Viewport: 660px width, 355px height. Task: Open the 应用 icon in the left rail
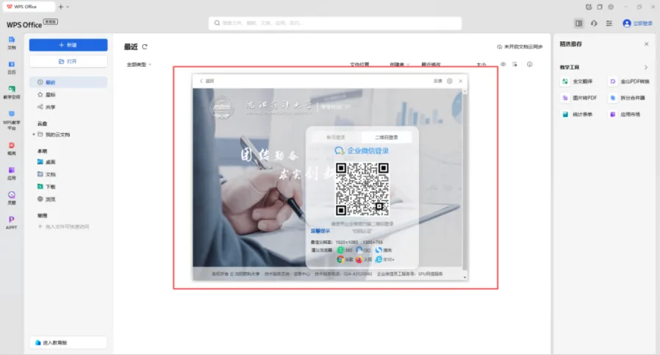[x=11, y=173]
